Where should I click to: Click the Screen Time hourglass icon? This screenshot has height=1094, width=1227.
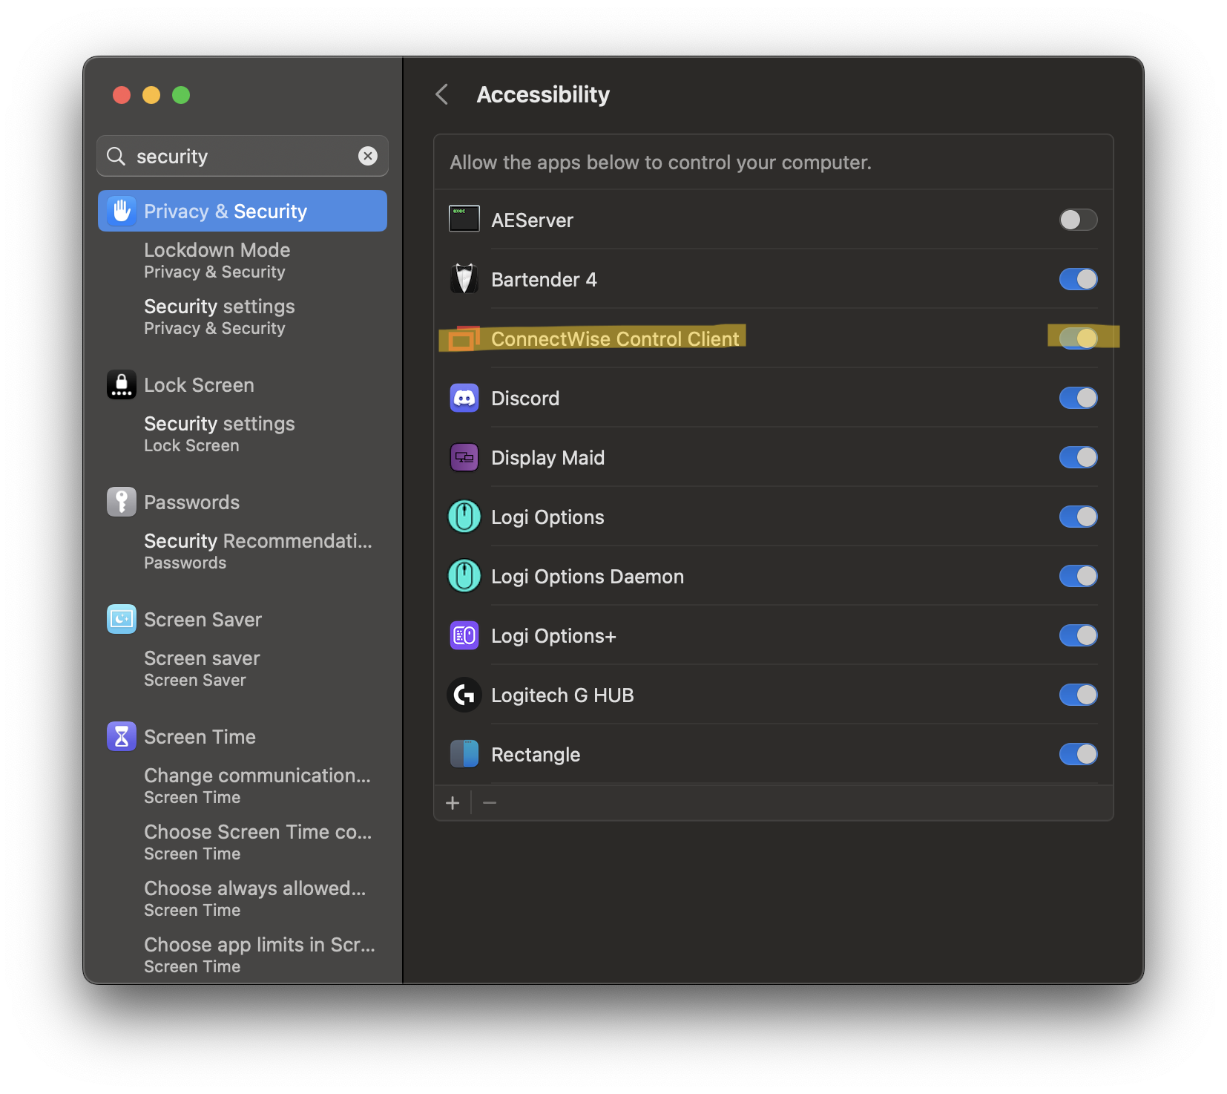122,736
